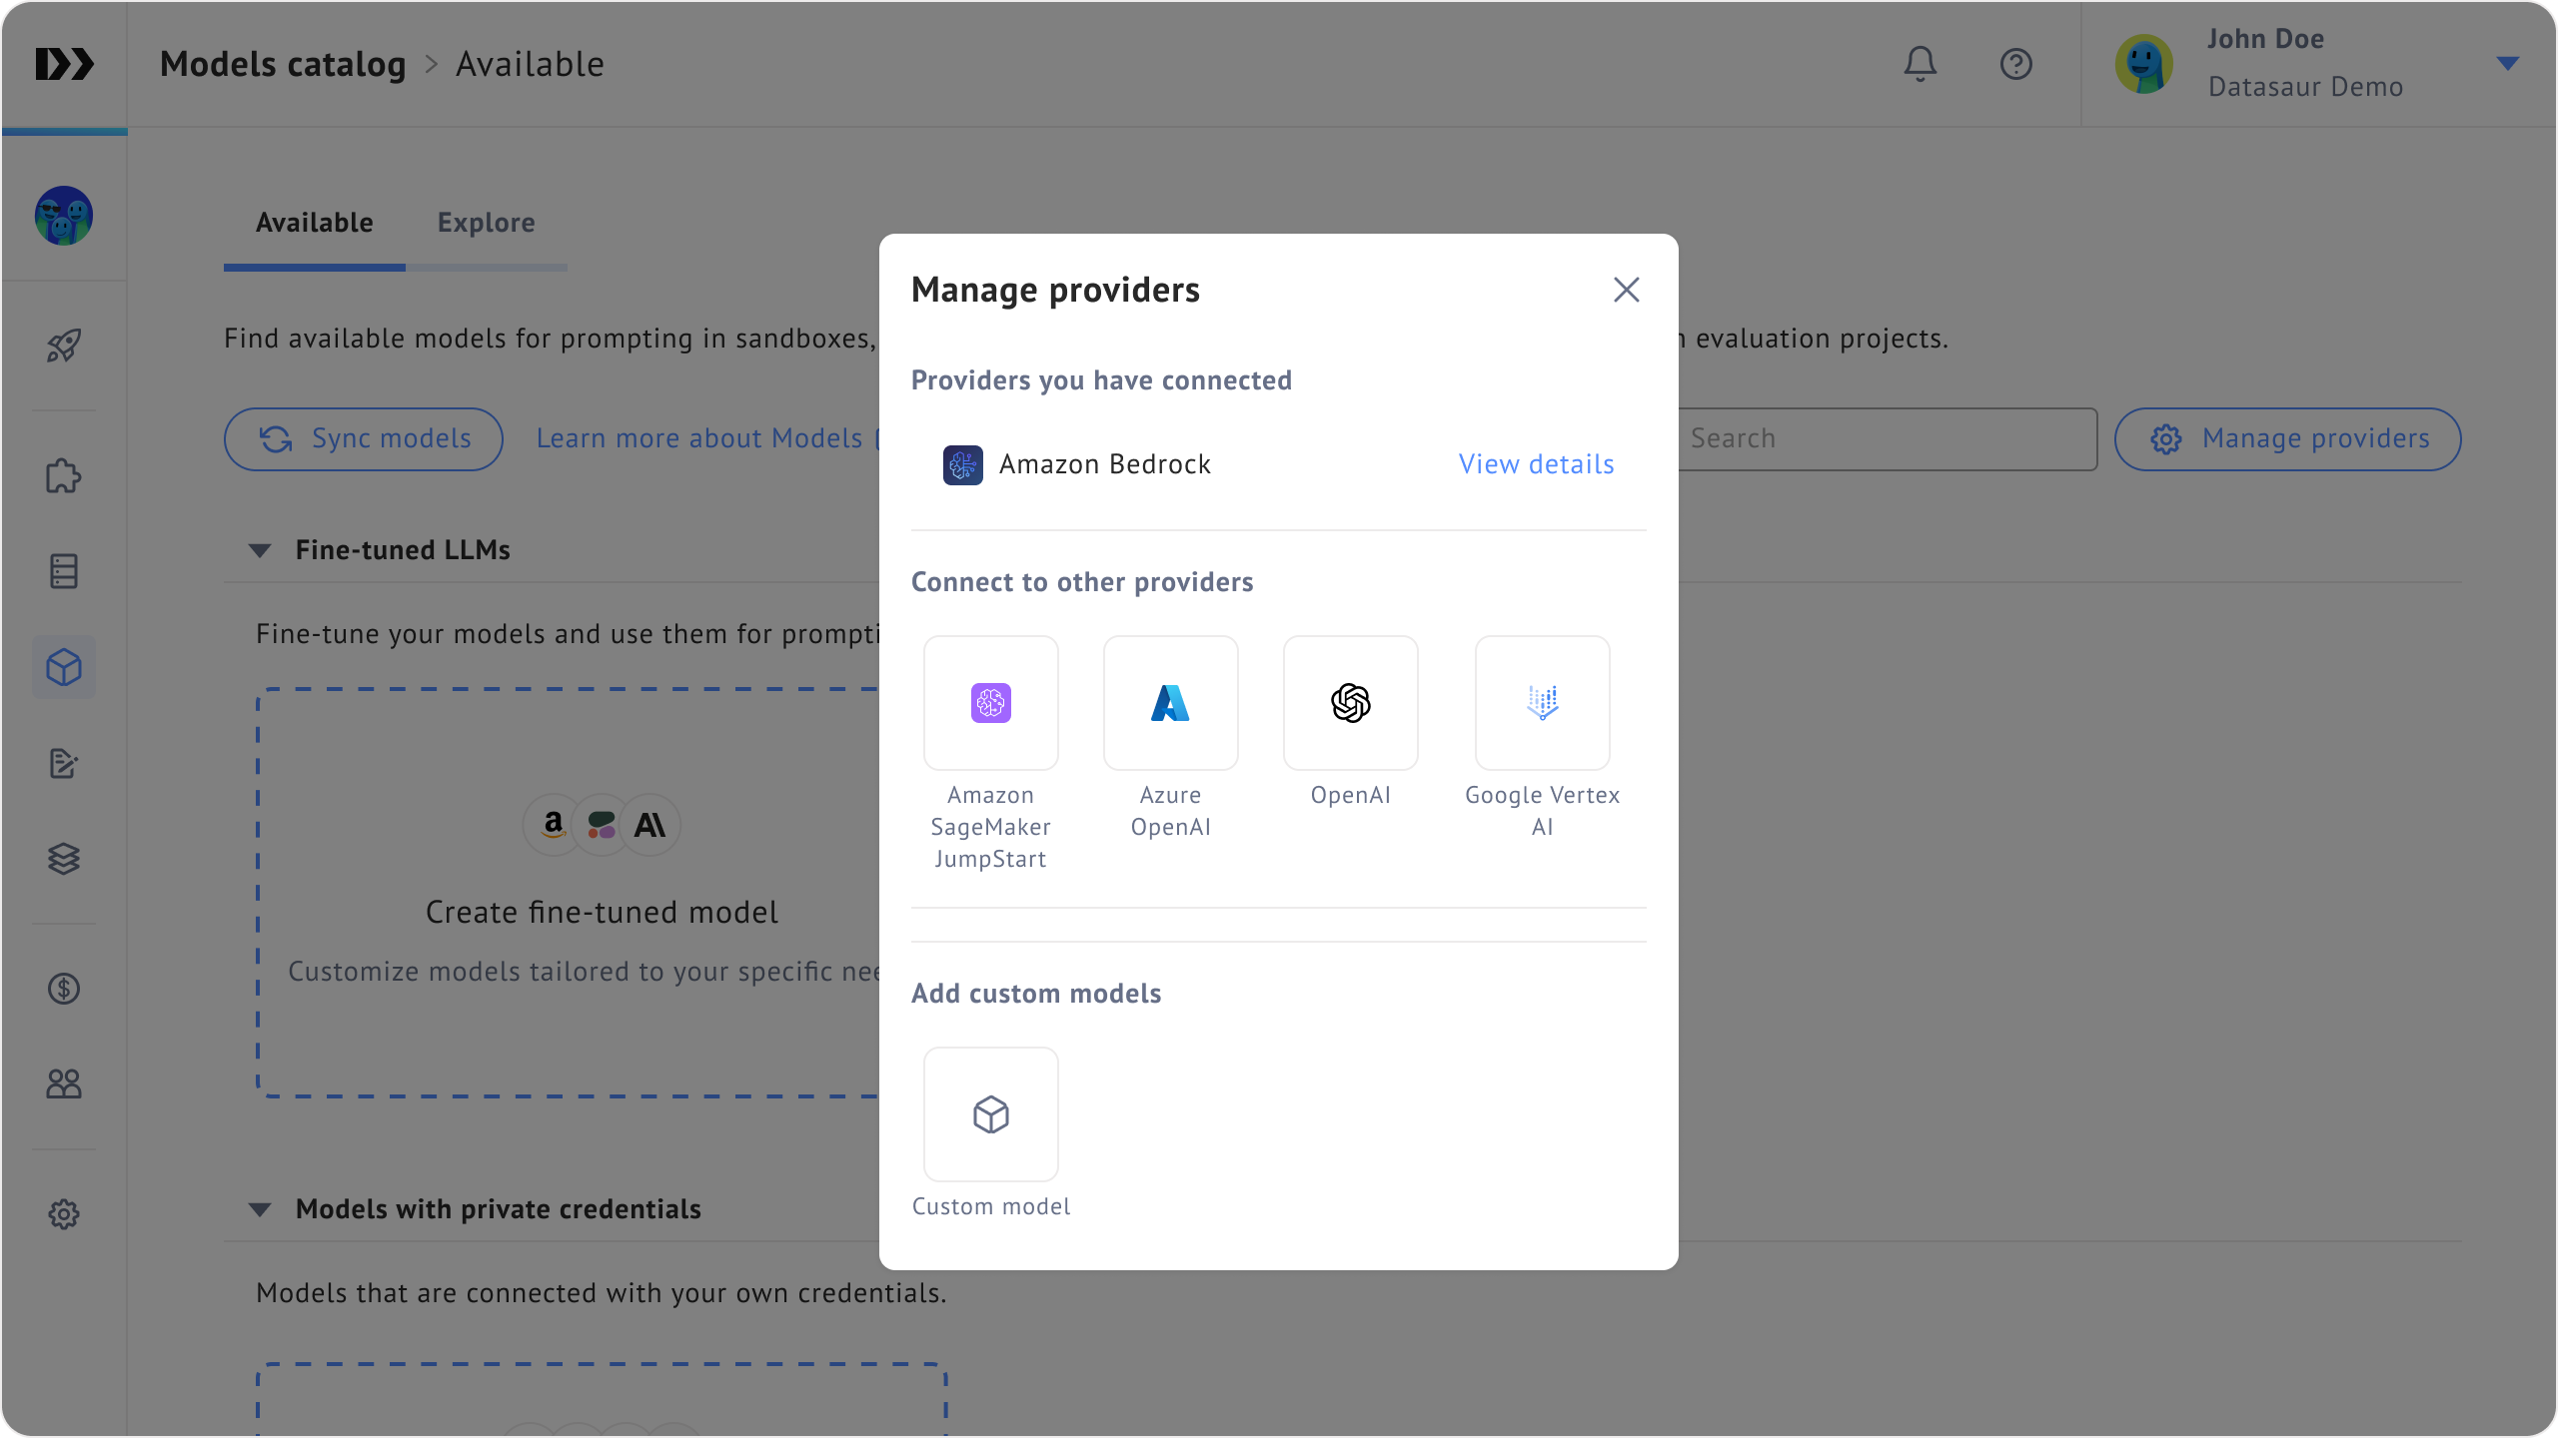The height and width of the screenshot is (1438, 2558).
Task: Open the John Doe account dropdown
Action: (2507, 64)
